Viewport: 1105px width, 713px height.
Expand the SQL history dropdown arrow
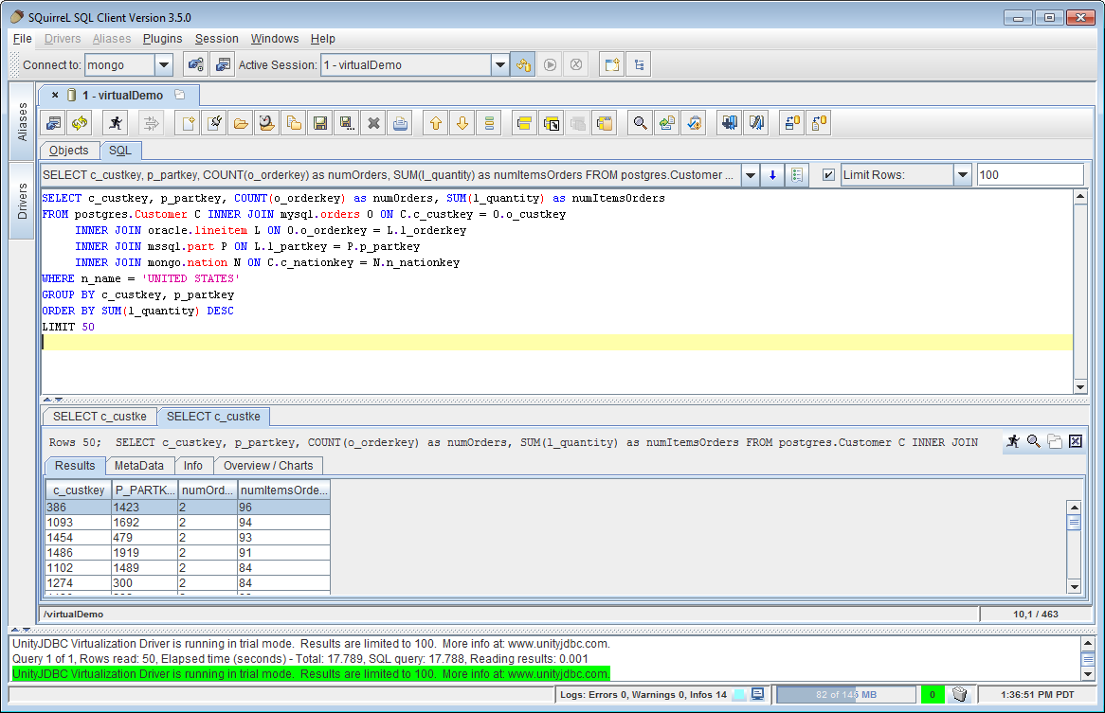(750, 175)
